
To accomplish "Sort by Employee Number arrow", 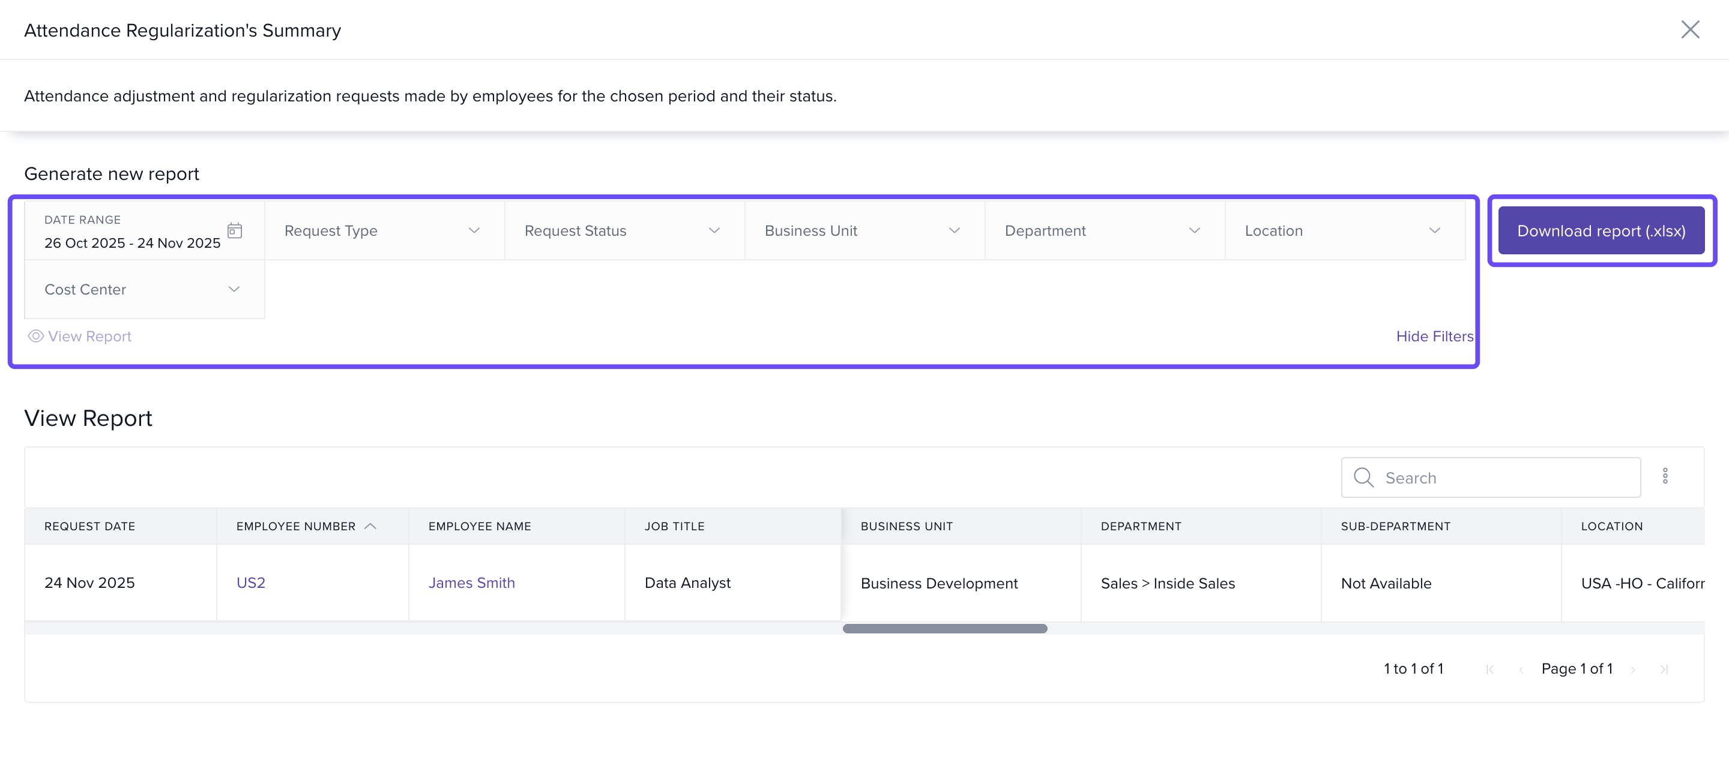I will click(x=370, y=526).
